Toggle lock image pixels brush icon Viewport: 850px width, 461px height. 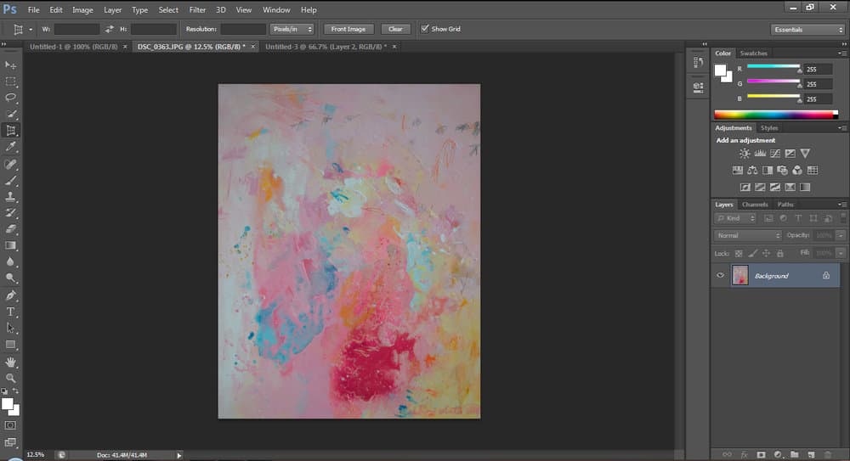(x=752, y=253)
